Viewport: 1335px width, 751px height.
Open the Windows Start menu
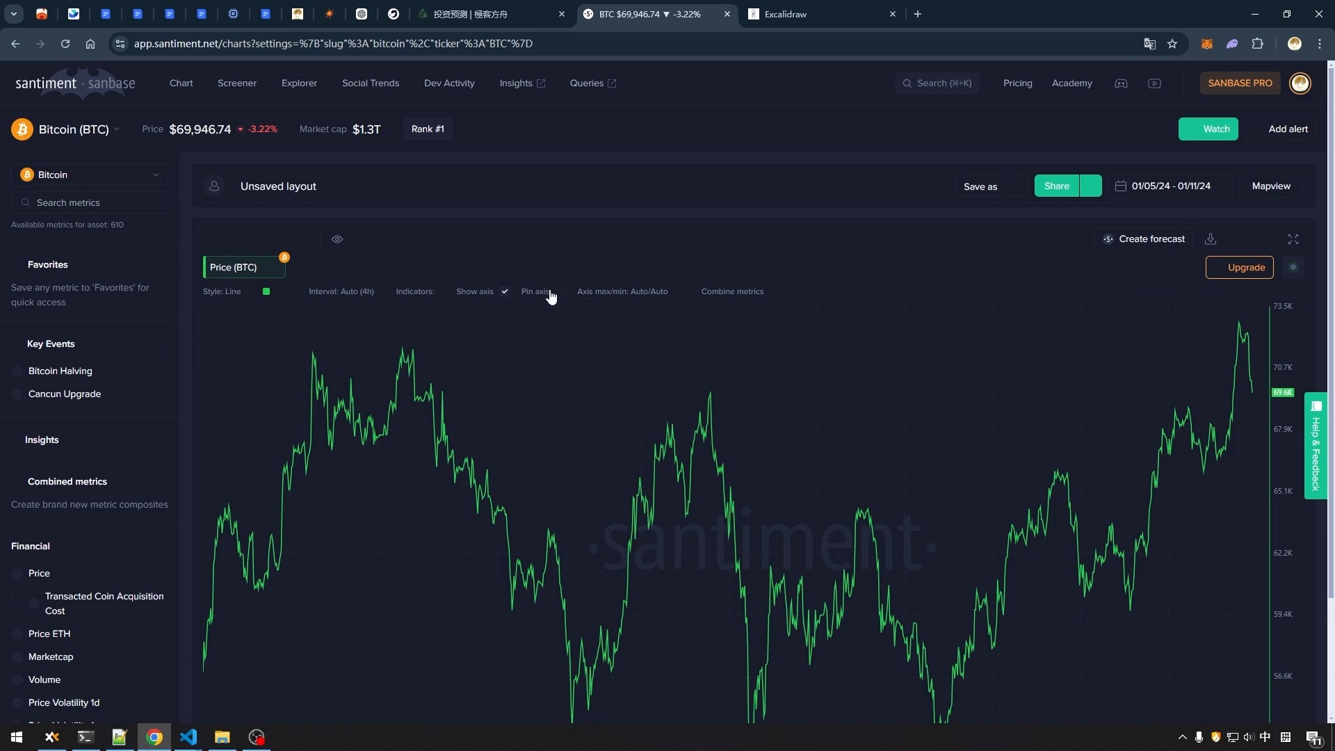(17, 737)
